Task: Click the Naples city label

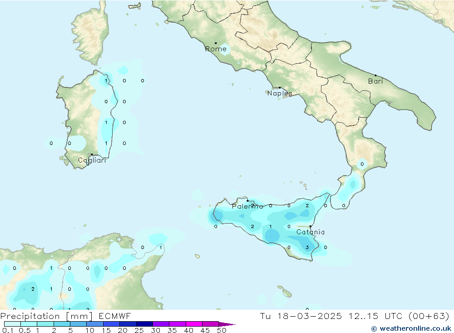Action: (x=279, y=93)
